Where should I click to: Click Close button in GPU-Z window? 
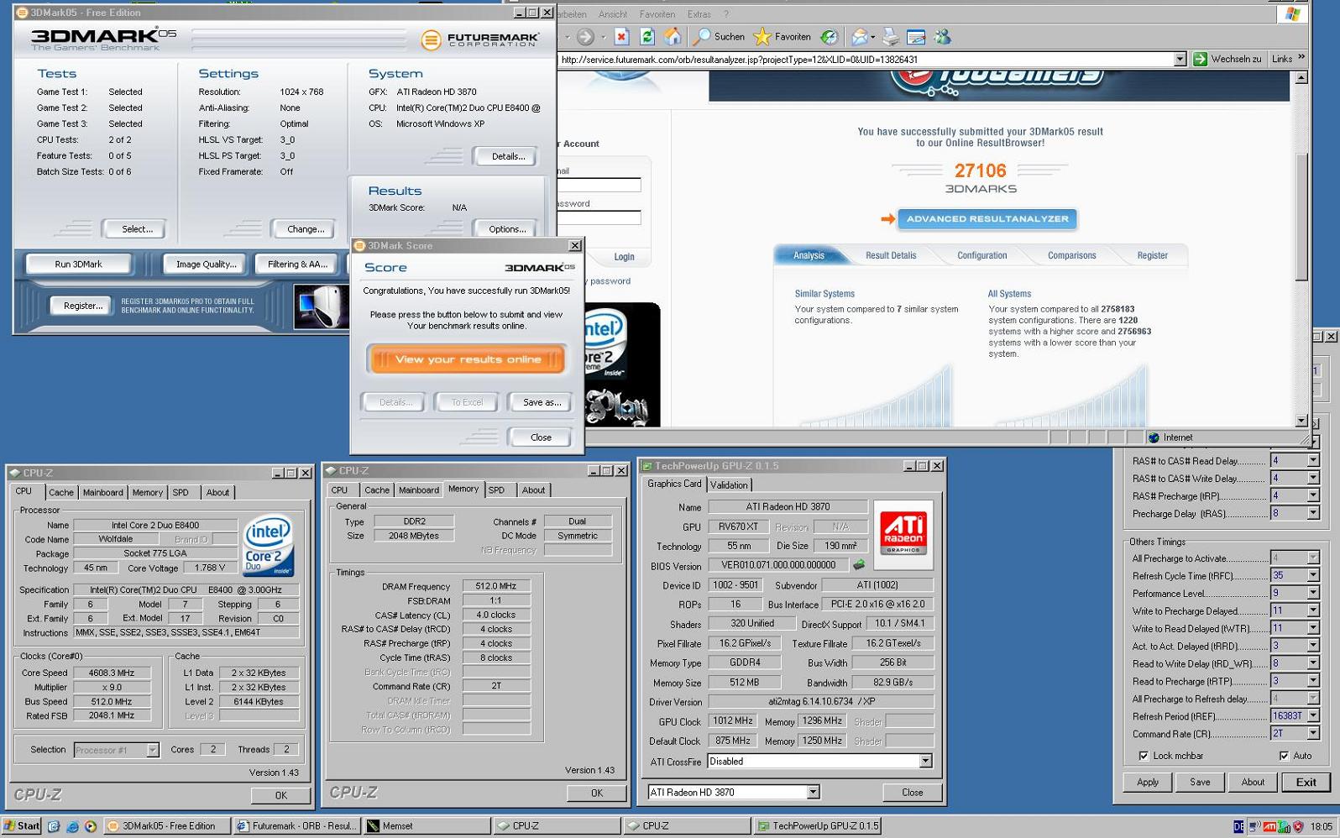pos(912,792)
